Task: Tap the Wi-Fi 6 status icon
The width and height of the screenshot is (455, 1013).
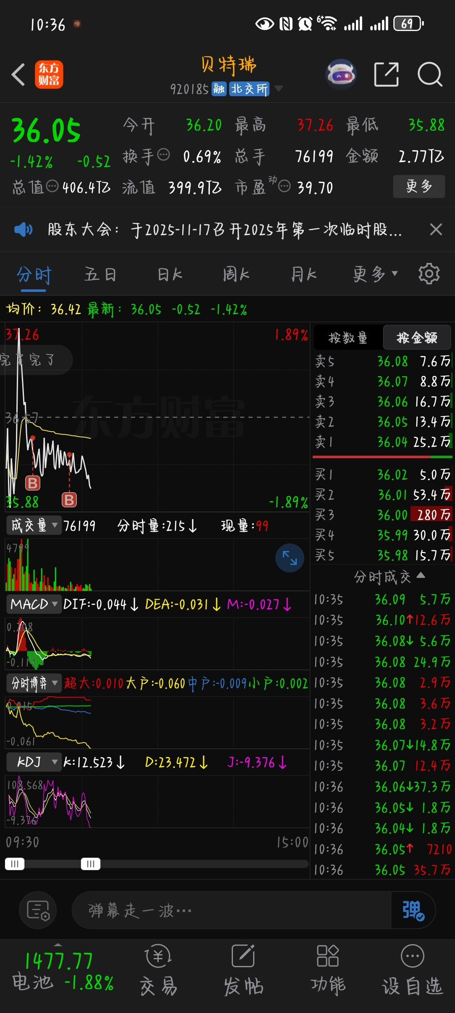Action: click(327, 24)
